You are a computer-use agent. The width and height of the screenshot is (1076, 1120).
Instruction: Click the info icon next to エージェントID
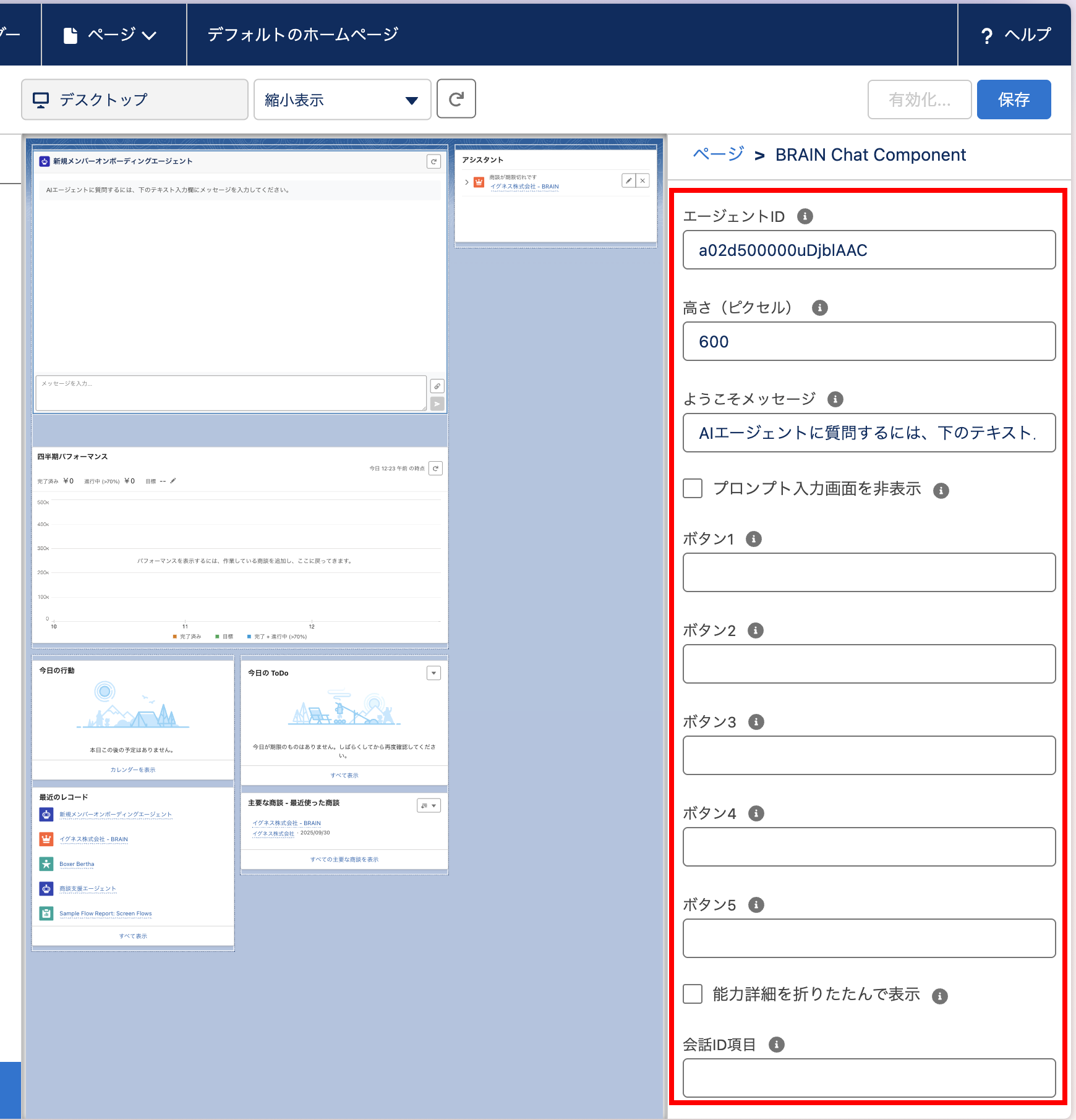(x=805, y=216)
